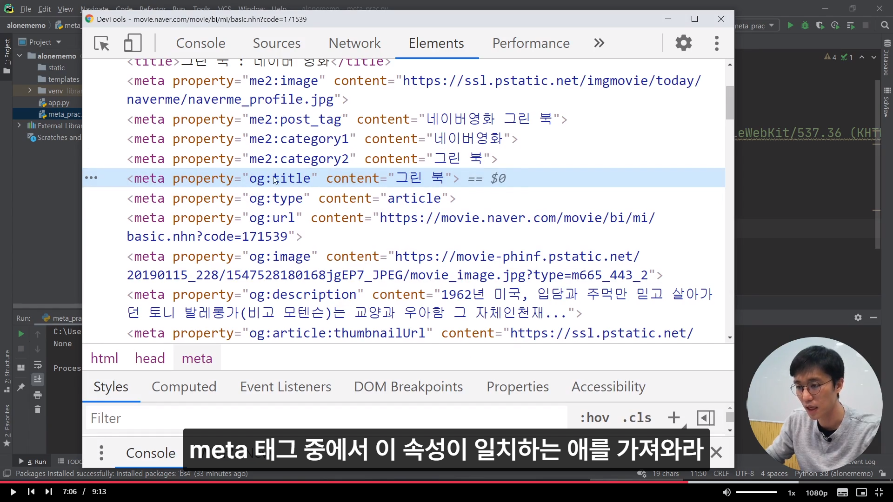Toggle the .cls element classes button
893x502 pixels.
pos(637,418)
